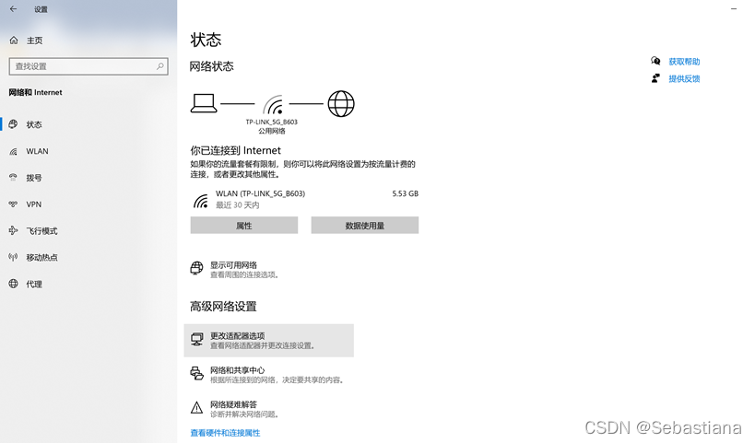Click the WLAN connection signal icon

(x=200, y=201)
